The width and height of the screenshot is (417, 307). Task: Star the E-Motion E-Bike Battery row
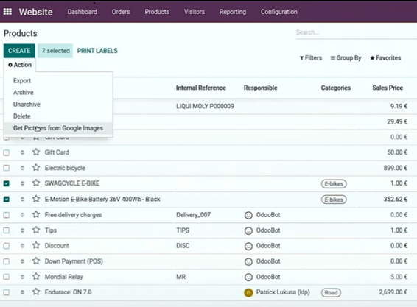[x=36, y=199]
